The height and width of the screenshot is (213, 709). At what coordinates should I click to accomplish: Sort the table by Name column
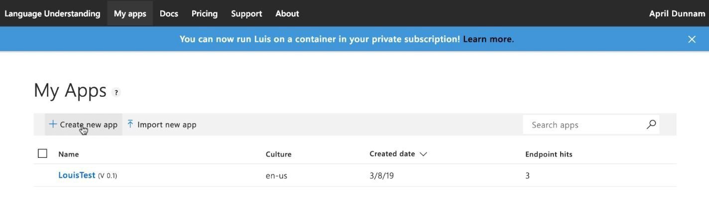tap(69, 154)
